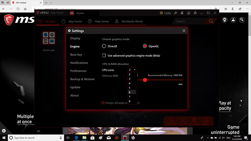Select the DirectX graphics mode
The image size is (251, 141).
point(104,46)
